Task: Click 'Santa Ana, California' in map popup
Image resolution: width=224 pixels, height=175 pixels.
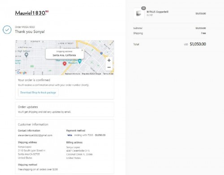Action: [64, 55]
